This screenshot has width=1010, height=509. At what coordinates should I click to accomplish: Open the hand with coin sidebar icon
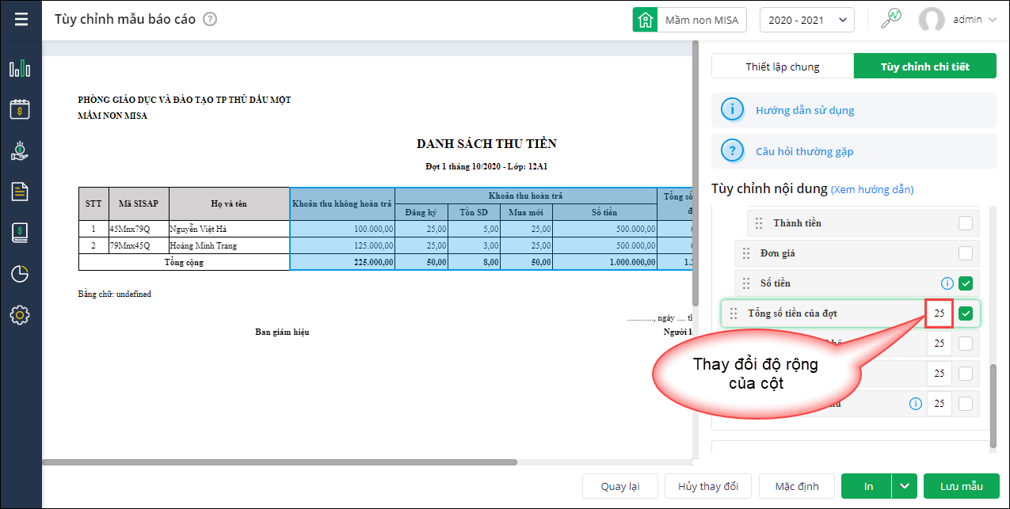coord(20,150)
